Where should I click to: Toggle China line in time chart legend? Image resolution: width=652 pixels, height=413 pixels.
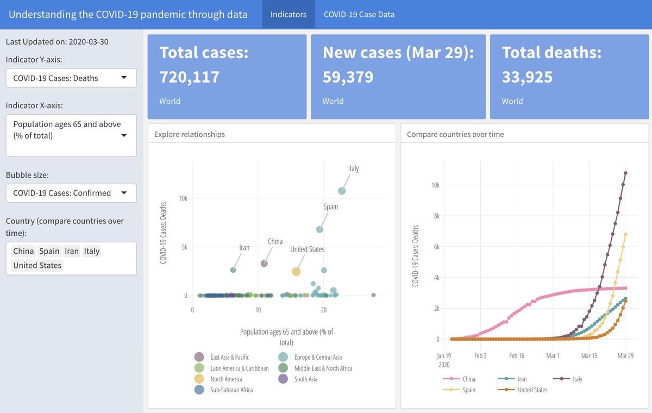[x=460, y=379]
